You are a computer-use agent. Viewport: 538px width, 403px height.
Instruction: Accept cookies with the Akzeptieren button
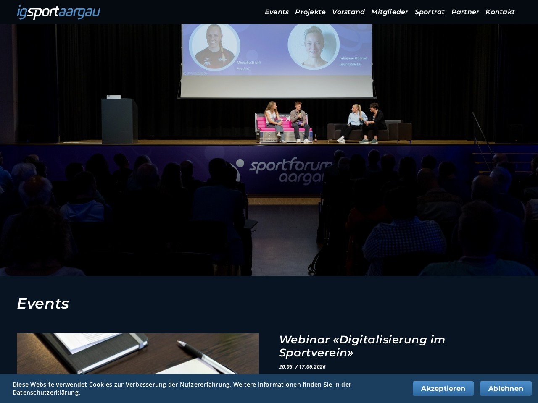click(443, 388)
